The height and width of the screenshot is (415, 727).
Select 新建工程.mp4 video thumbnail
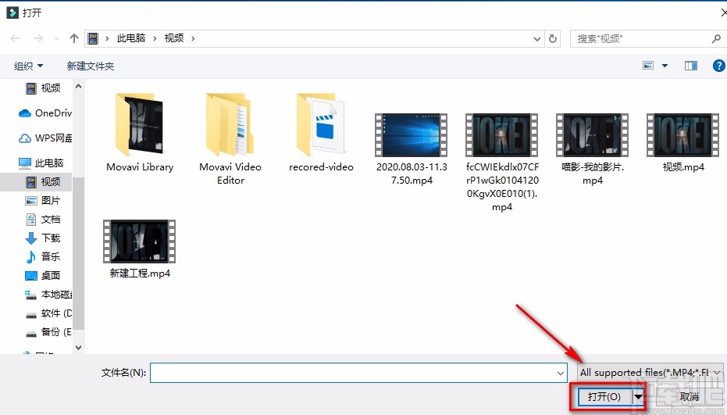tap(140, 241)
